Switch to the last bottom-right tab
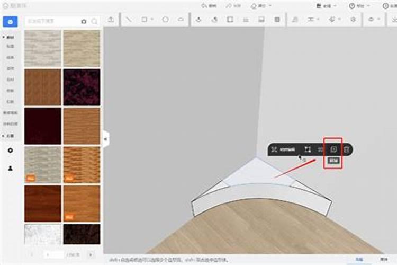 384,259
